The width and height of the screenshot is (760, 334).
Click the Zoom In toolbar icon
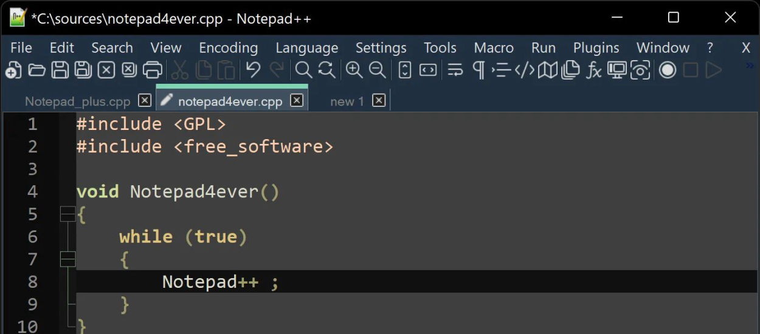click(x=354, y=70)
